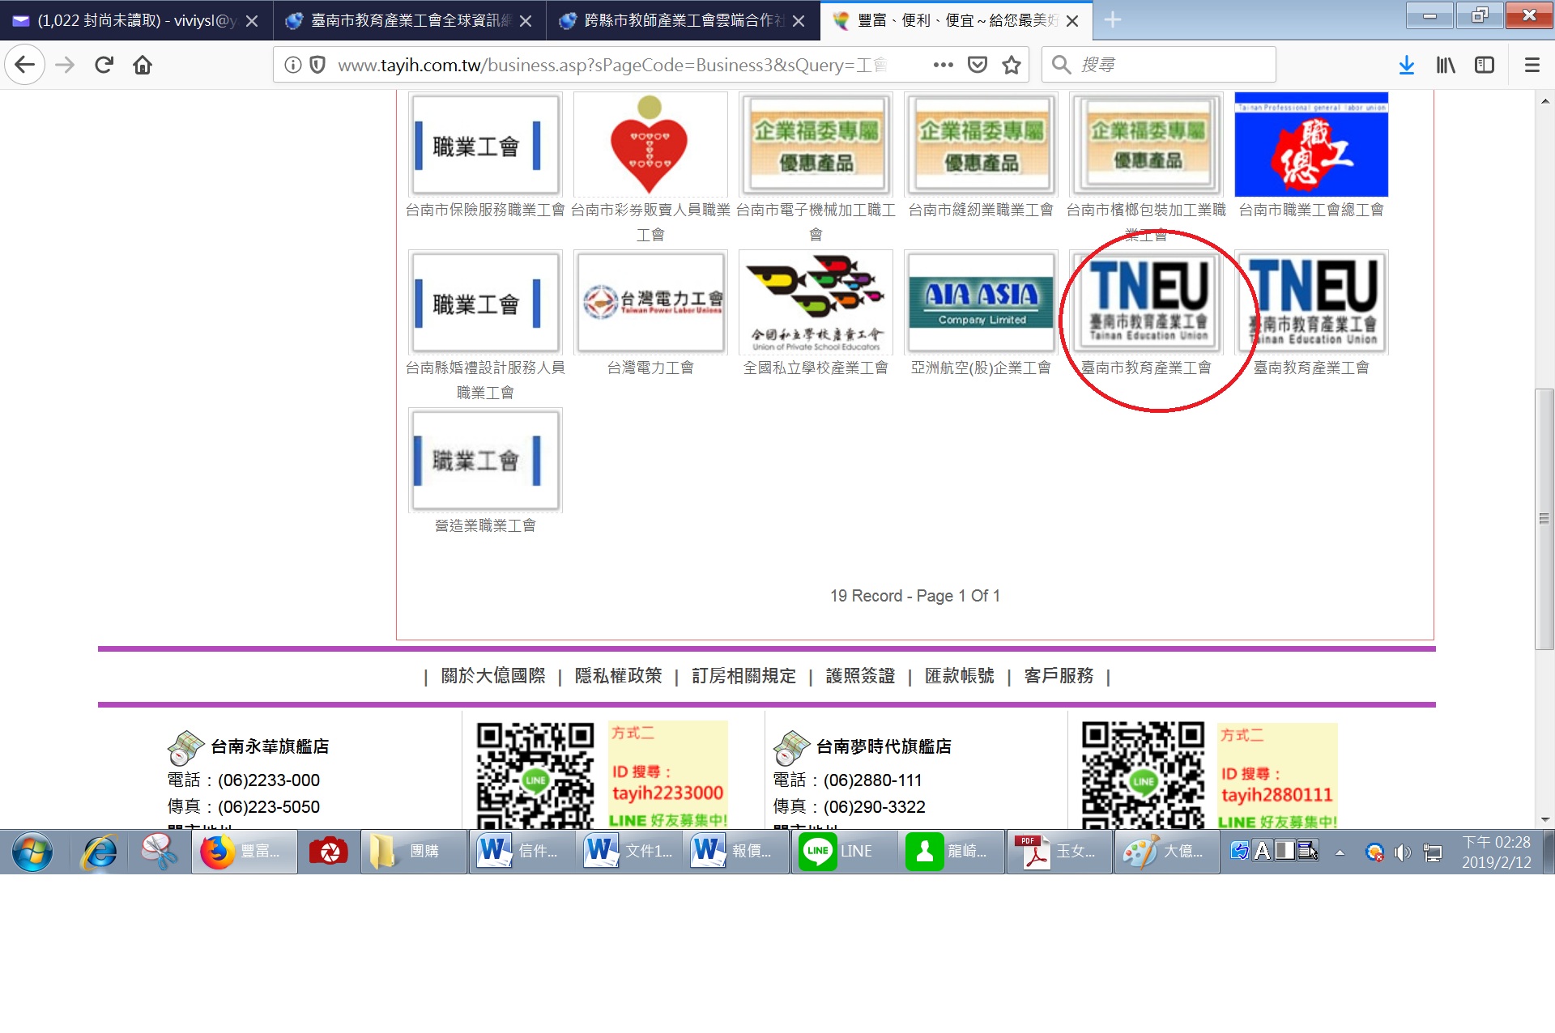This screenshot has height=1033, width=1555.
Task: Open 營造業職業工會 thumbnail
Action: click(x=485, y=460)
